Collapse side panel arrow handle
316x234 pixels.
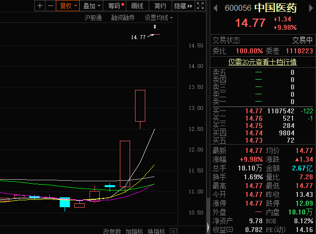[208, 227]
